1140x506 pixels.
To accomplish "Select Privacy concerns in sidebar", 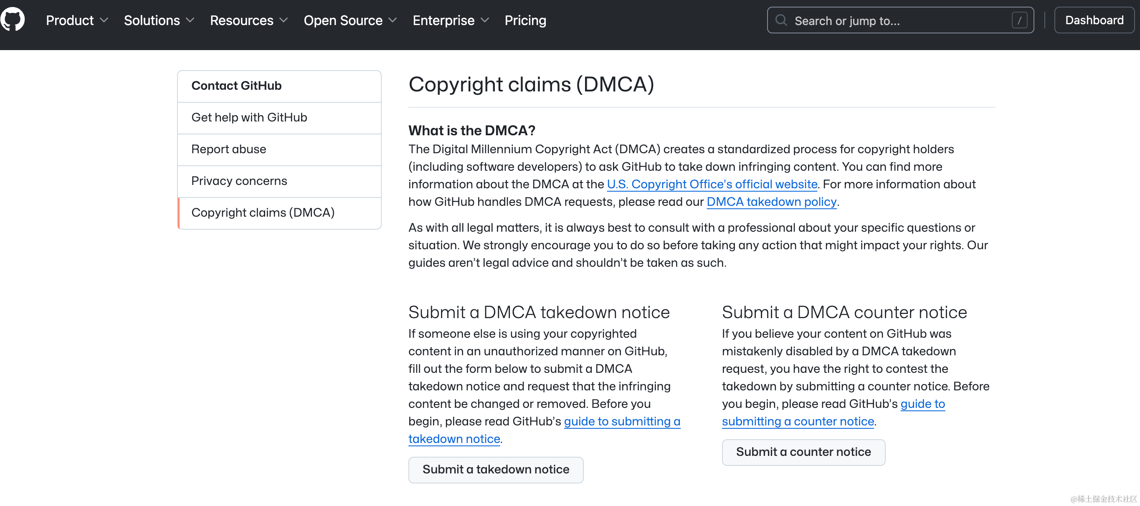I will (x=239, y=181).
